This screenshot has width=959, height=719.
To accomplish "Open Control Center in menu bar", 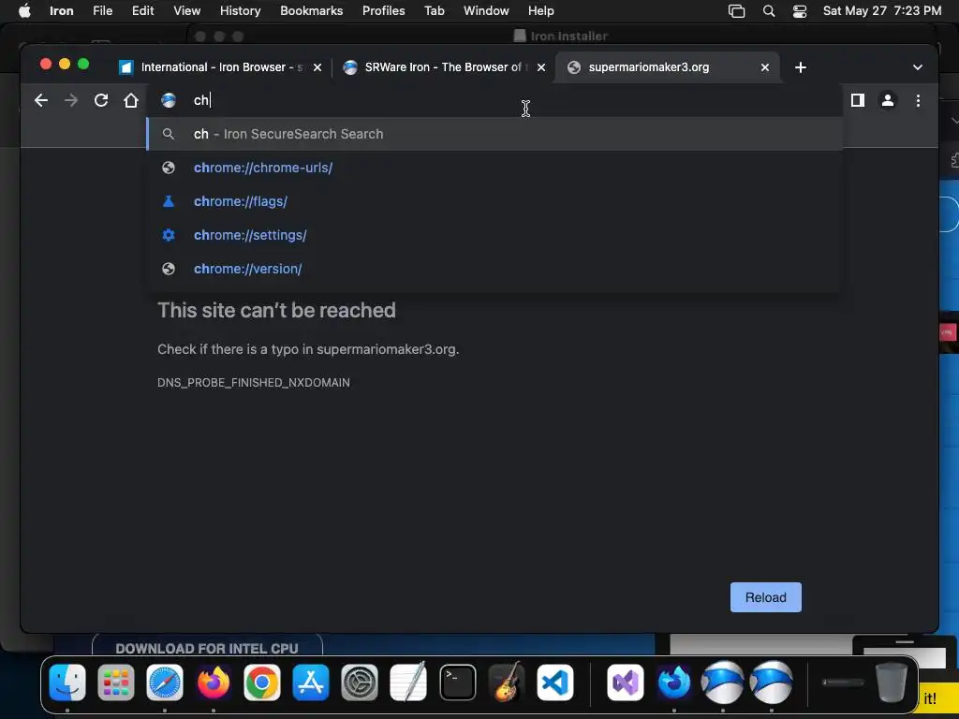I will 800,11.
